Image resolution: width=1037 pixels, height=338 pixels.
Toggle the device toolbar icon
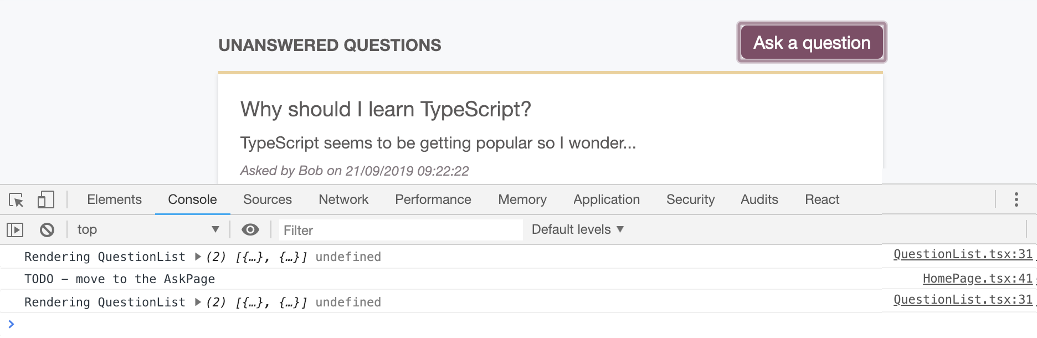coord(45,199)
